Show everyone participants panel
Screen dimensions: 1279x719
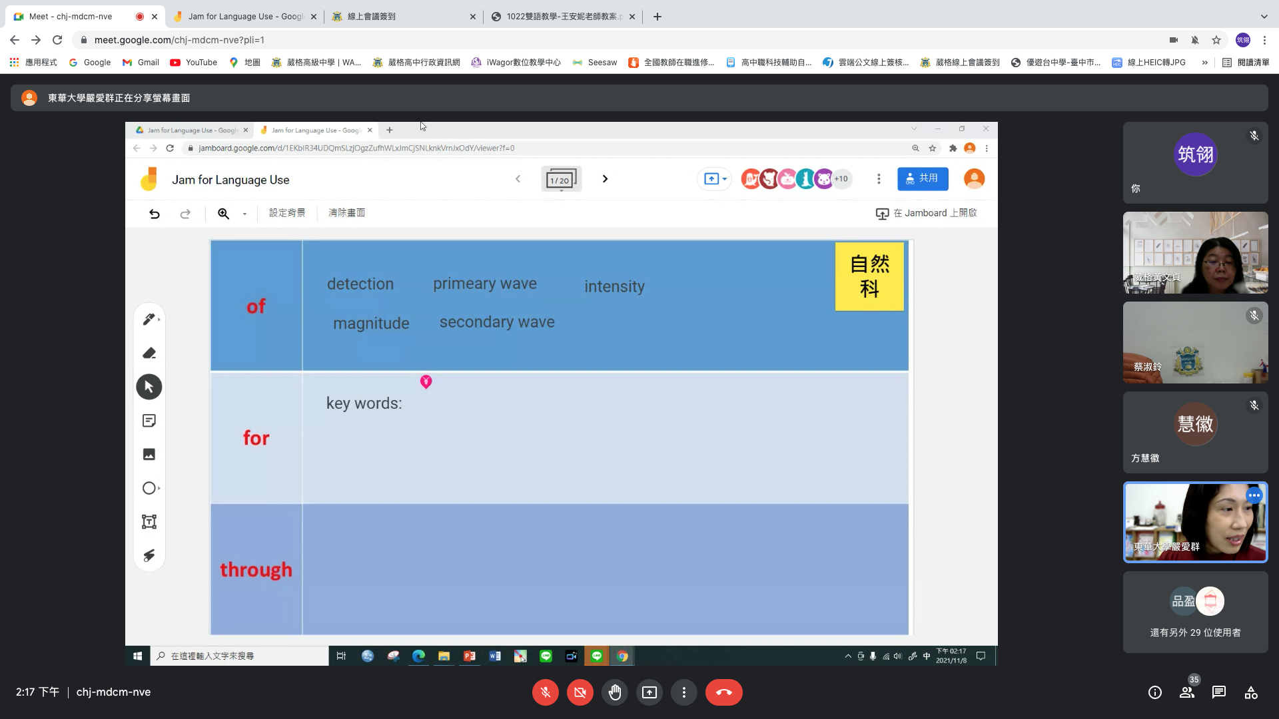point(1187,692)
